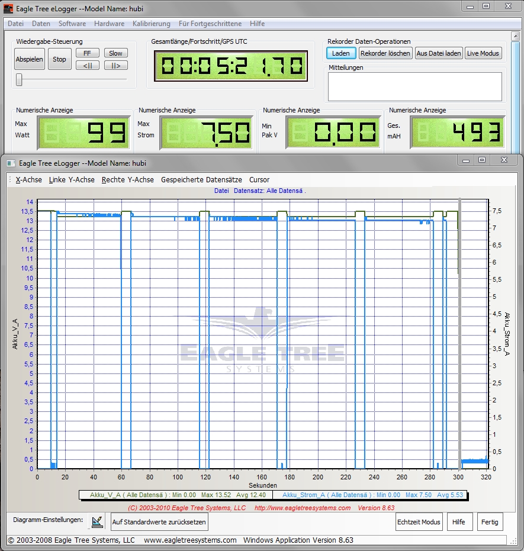The image size is (524, 551).
Task: Click the Max Strom numeric display
Action: point(206,133)
